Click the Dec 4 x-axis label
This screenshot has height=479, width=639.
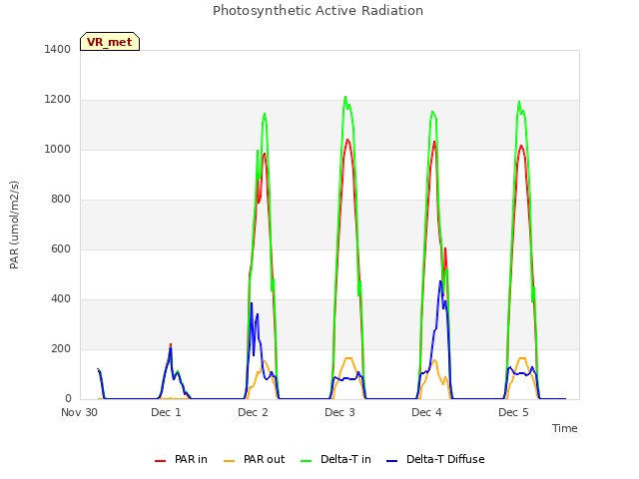coord(426,412)
